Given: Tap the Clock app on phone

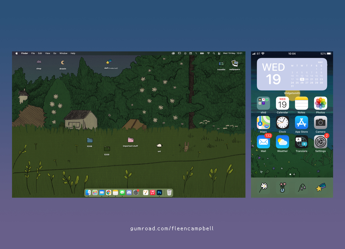Looking at the screenshot, I should click(x=282, y=122).
